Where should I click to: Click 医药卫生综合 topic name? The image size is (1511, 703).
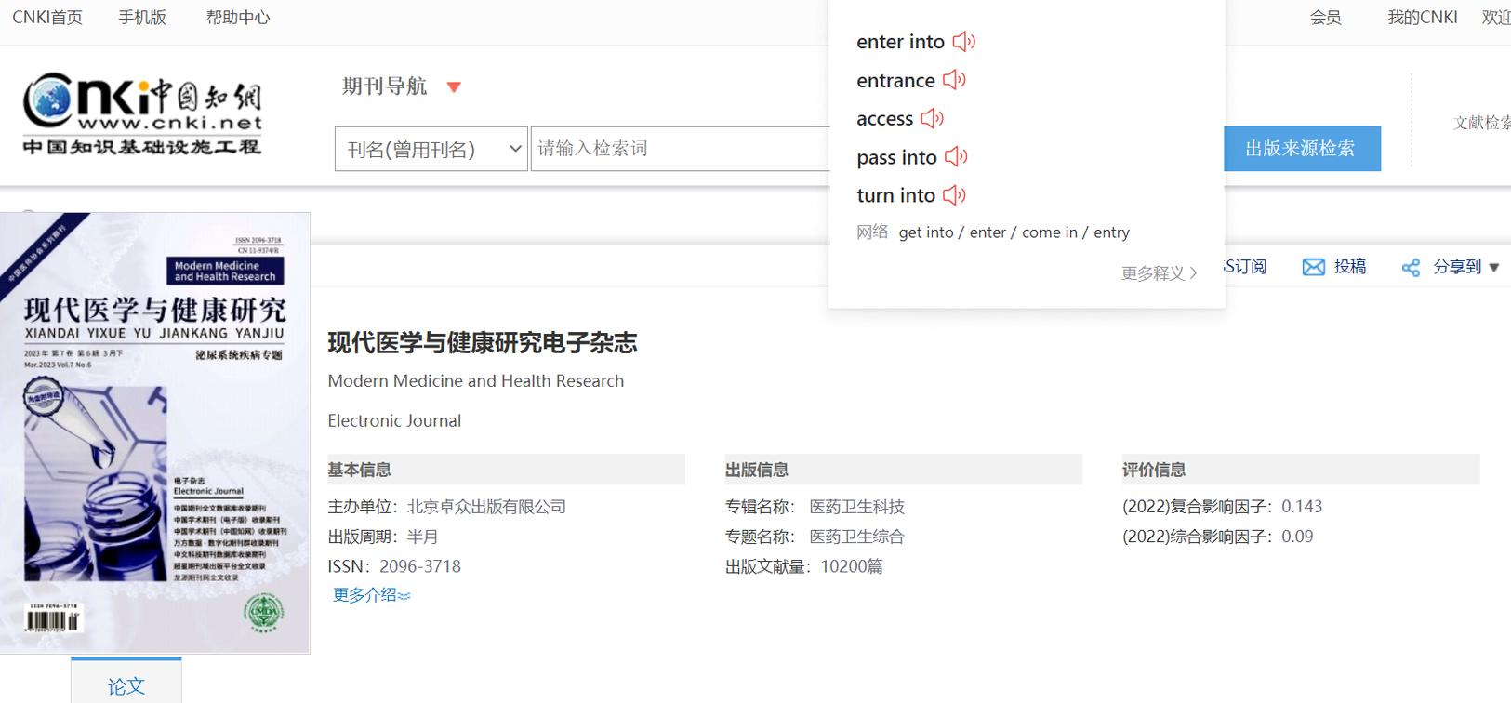856,537
